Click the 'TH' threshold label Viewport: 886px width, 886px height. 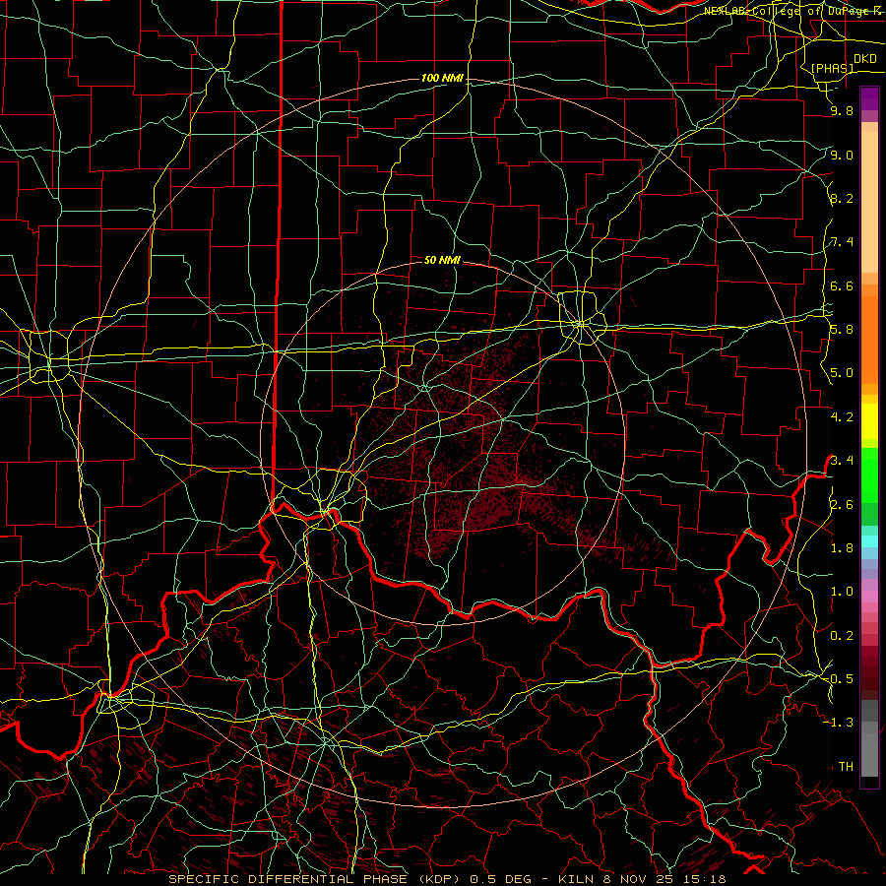point(846,766)
